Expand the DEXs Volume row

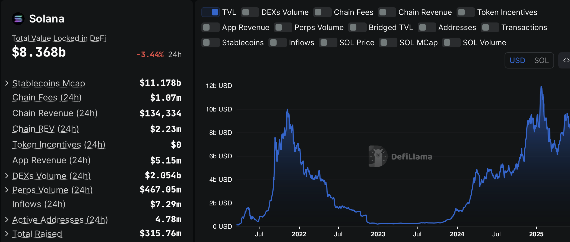click(6, 176)
